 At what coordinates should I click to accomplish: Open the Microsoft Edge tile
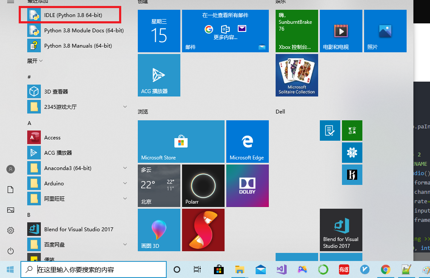(248, 142)
